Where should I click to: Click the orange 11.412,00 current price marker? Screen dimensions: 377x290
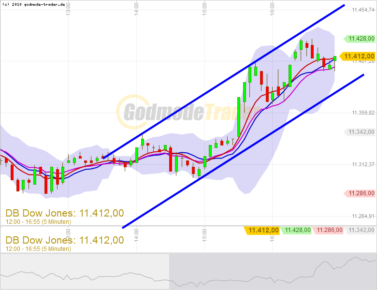point(358,56)
